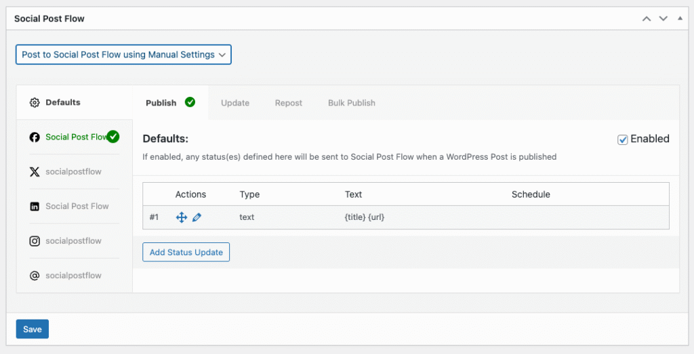Click the Instagram logo icon
The width and height of the screenshot is (694, 354).
point(35,241)
